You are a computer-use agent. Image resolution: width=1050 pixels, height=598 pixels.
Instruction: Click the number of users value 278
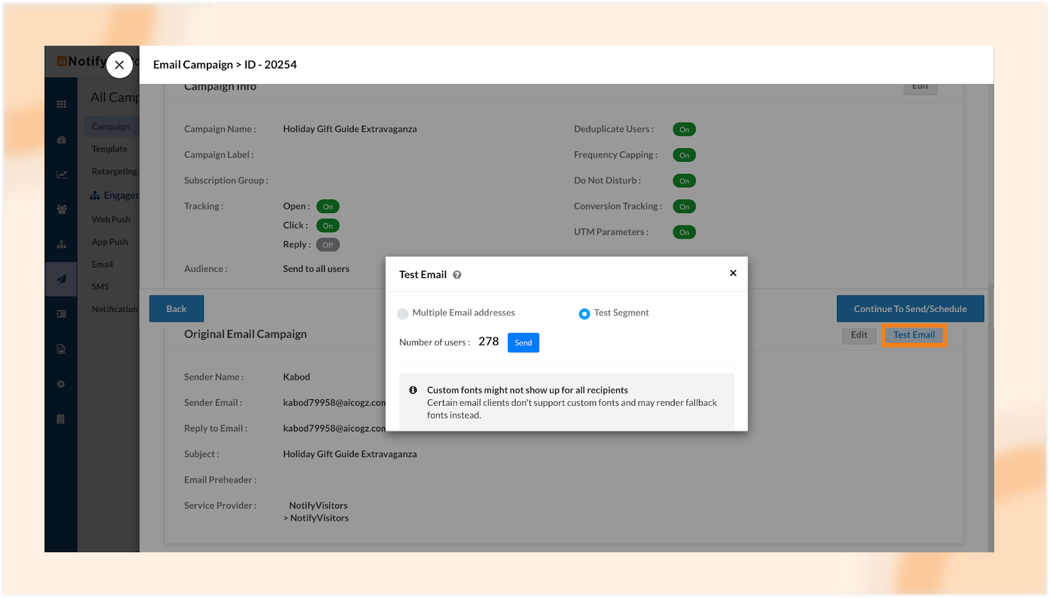(488, 342)
